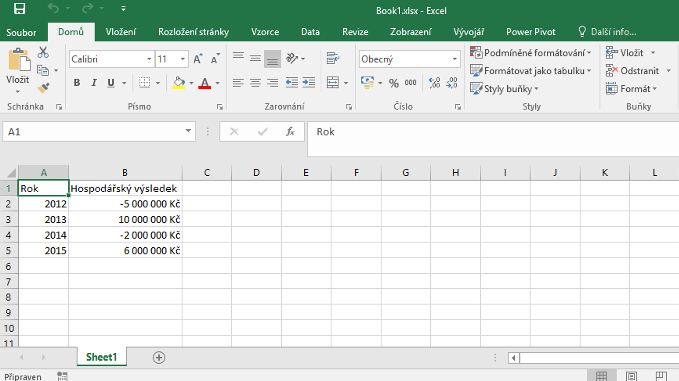Click the text orientation icon

292,58
